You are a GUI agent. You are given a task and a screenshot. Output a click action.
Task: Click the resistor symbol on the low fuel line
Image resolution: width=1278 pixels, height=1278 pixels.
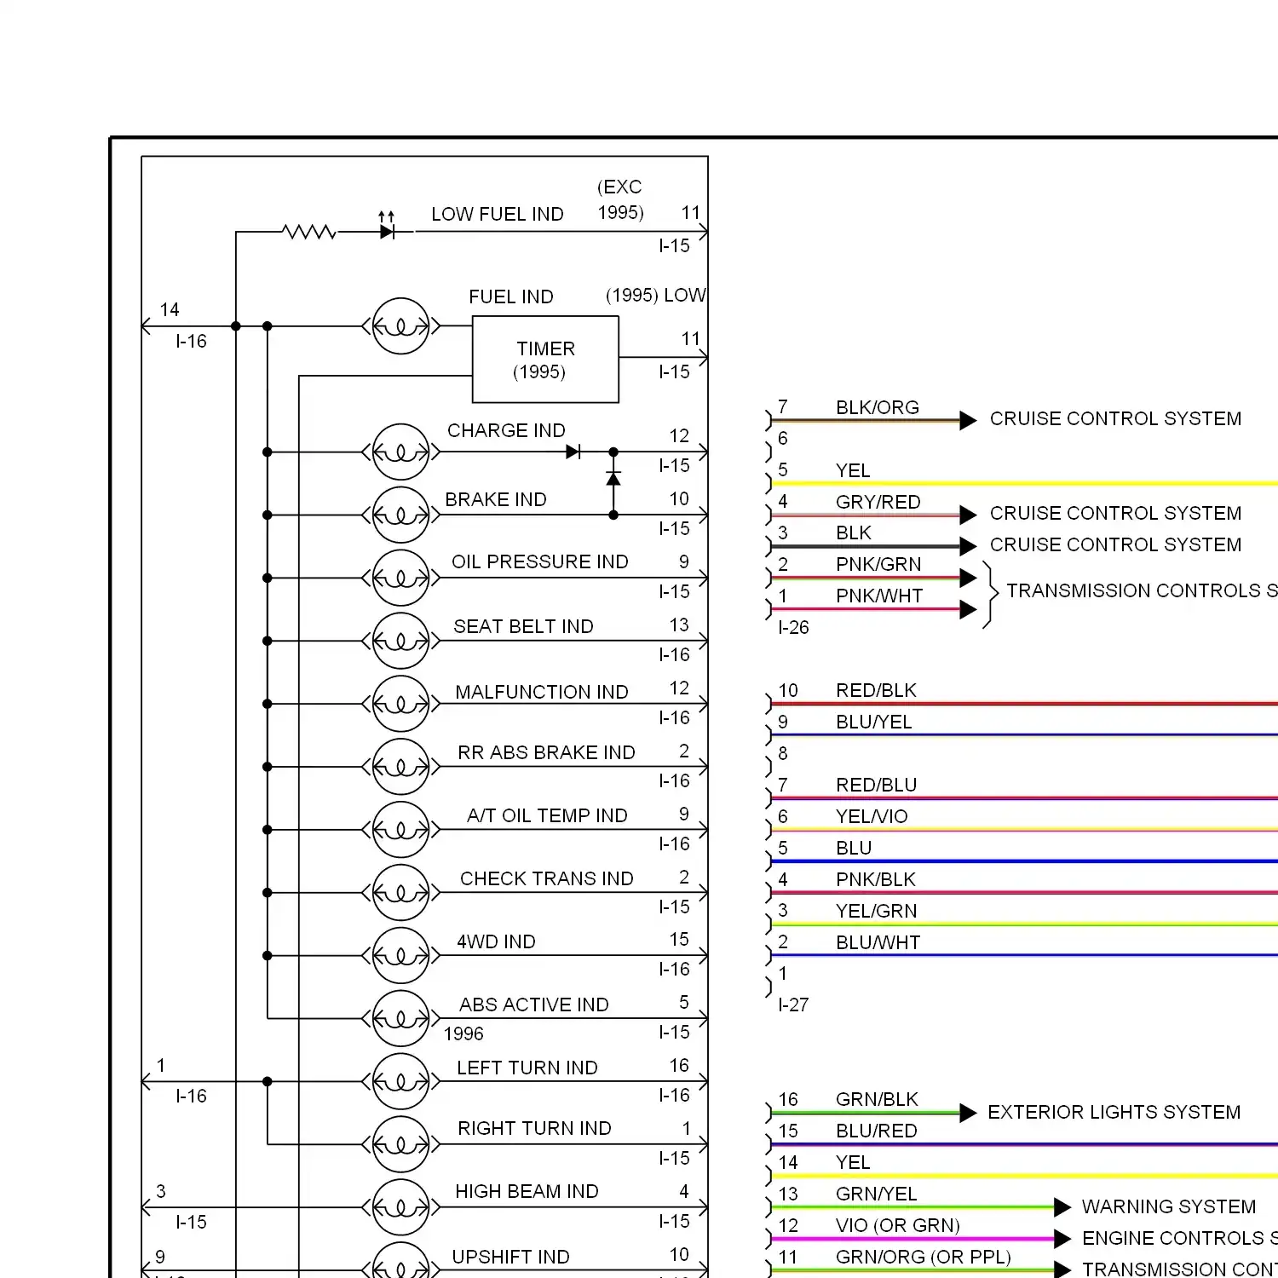(309, 231)
